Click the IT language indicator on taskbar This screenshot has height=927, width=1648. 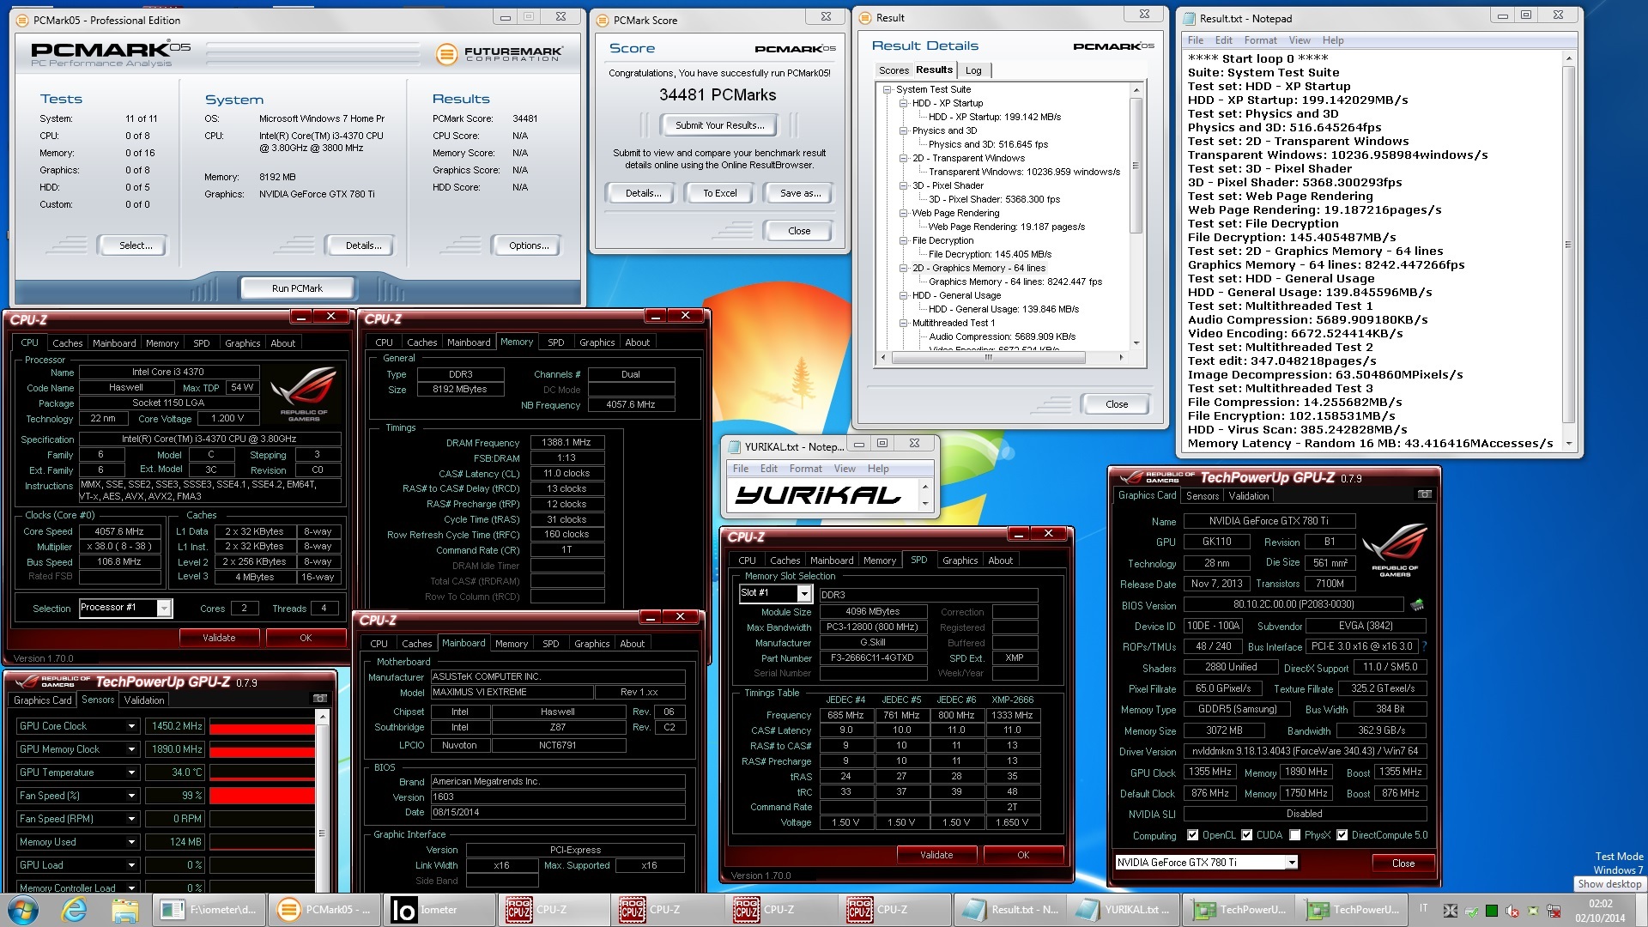1423,908
